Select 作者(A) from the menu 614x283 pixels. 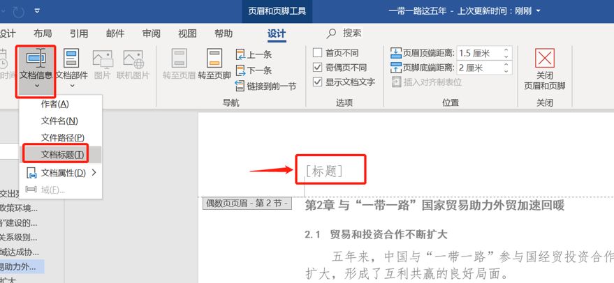point(61,104)
